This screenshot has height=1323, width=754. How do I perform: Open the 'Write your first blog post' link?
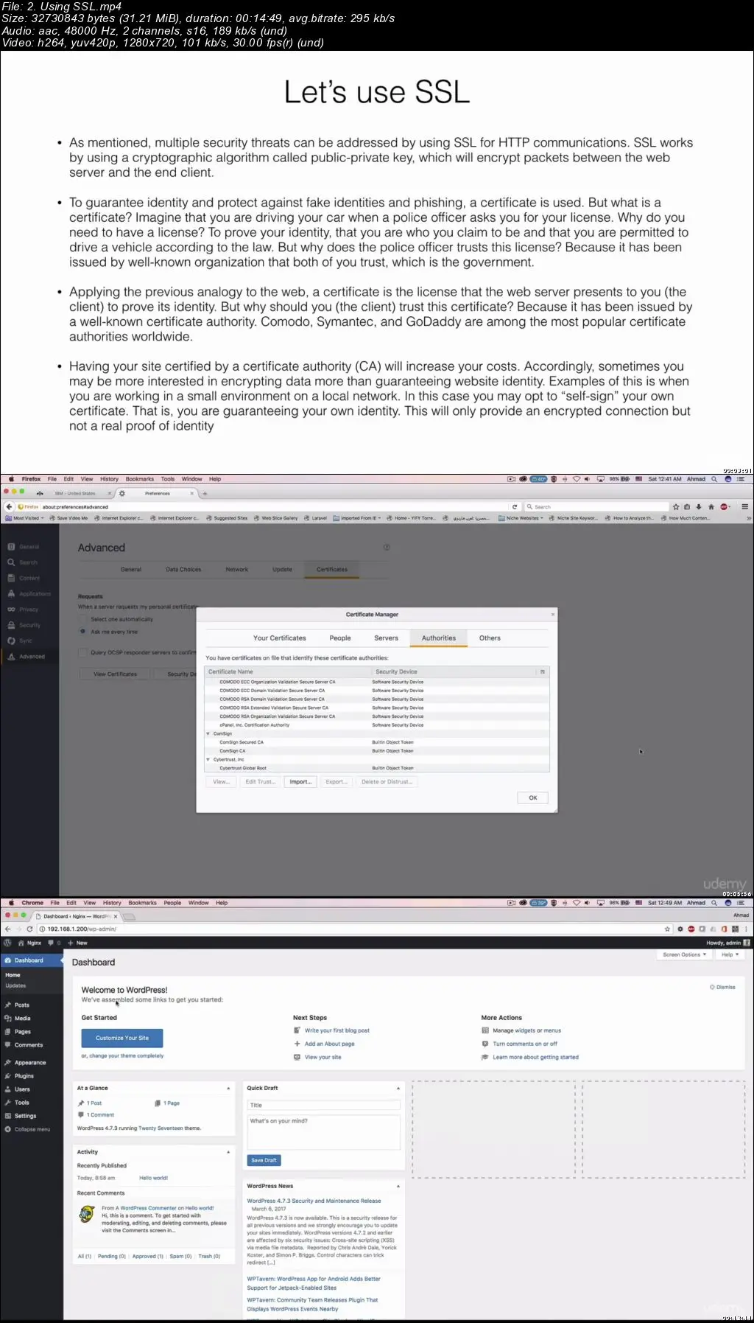click(x=337, y=1031)
